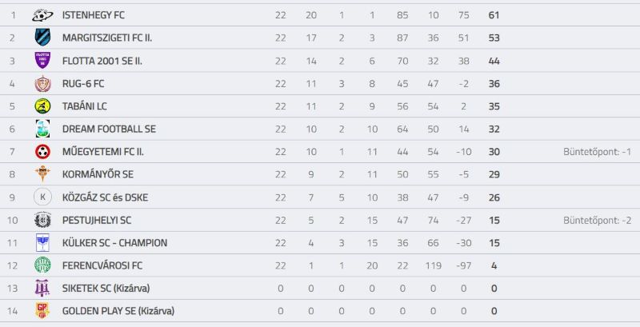Click the 61 points value for Istenhegy

[x=494, y=15]
